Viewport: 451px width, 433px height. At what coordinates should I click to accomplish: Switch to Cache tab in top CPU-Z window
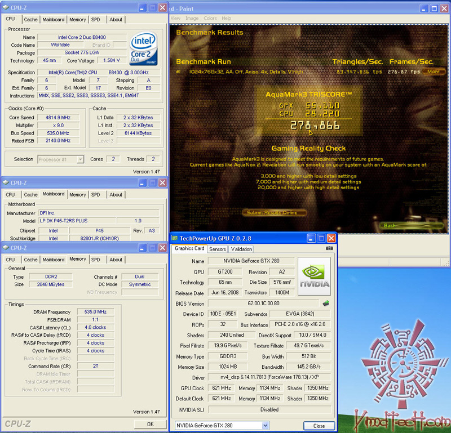(30, 20)
